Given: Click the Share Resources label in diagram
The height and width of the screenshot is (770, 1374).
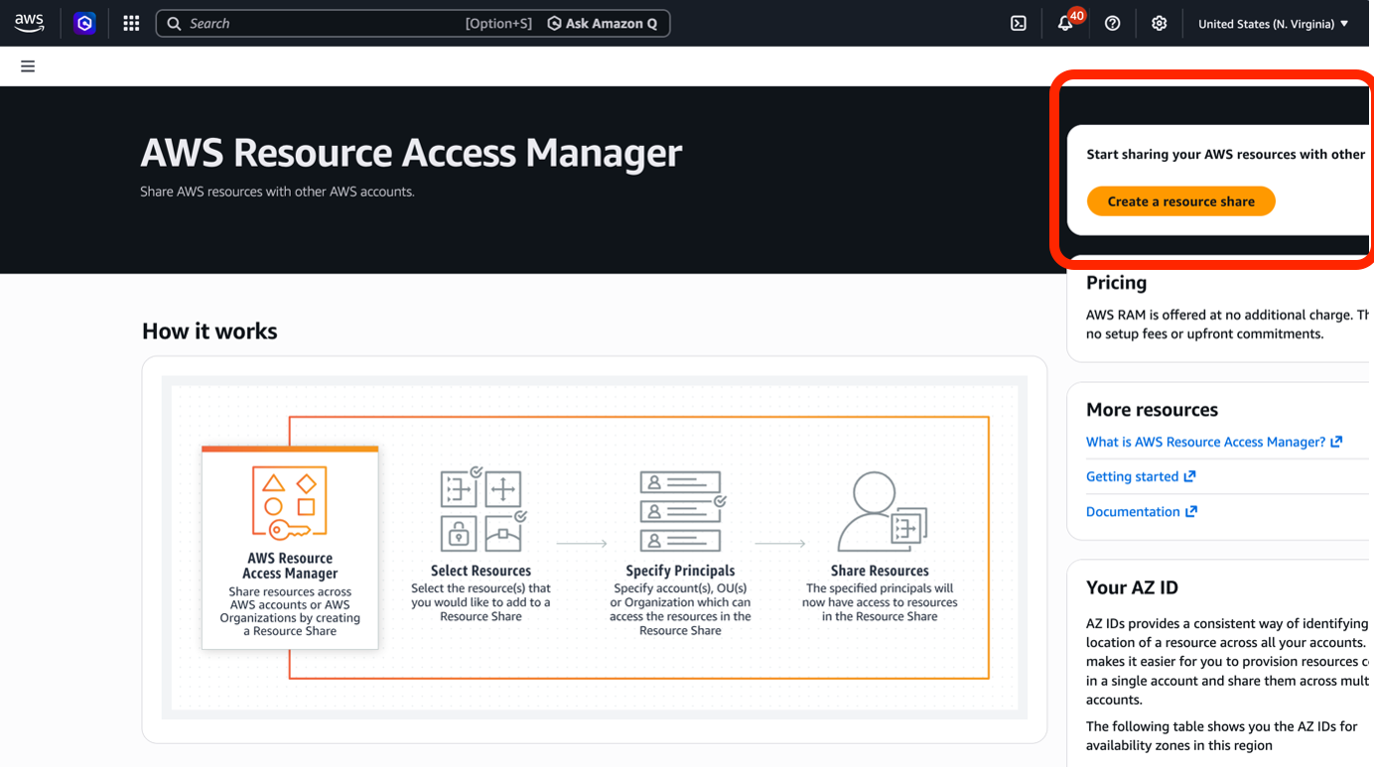Looking at the screenshot, I should tap(880, 571).
